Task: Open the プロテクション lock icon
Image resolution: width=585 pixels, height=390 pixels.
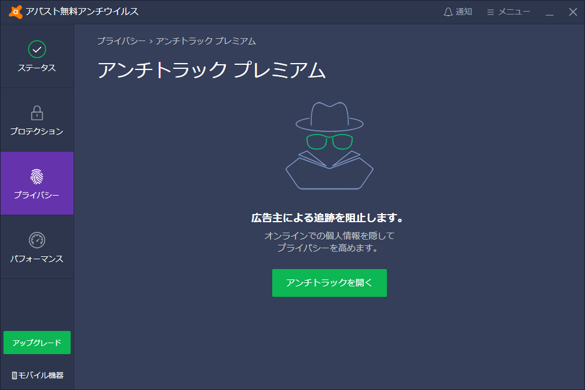Action: [37, 113]
